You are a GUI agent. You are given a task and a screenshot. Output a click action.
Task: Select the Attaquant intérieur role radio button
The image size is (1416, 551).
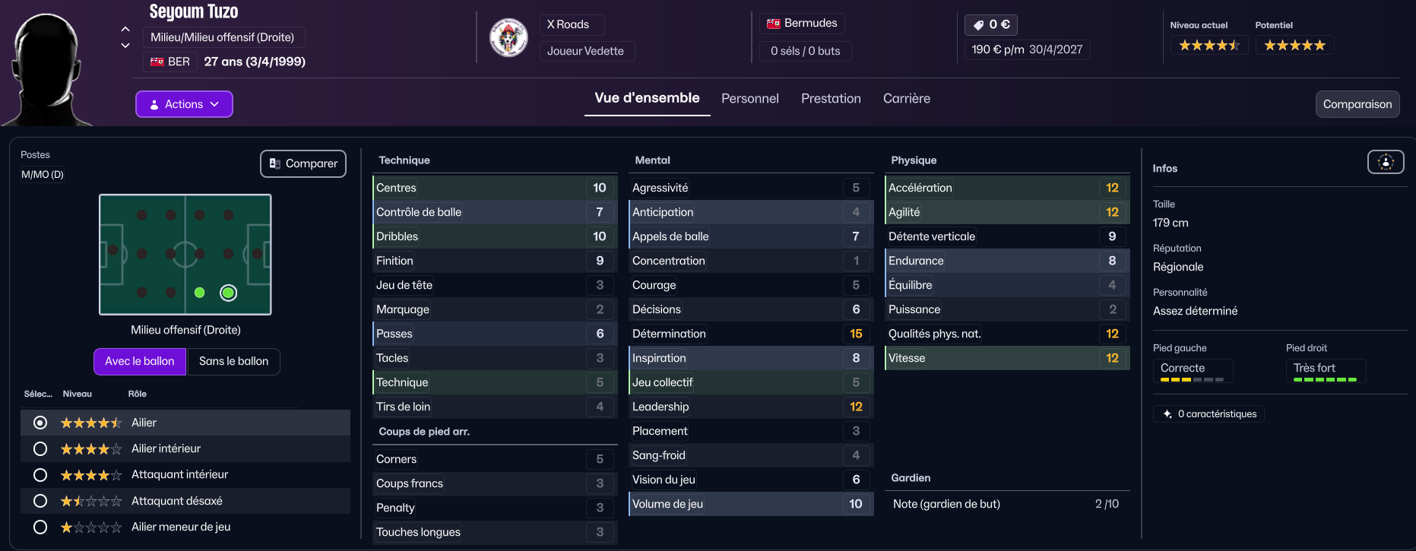[x=40, y=475]
